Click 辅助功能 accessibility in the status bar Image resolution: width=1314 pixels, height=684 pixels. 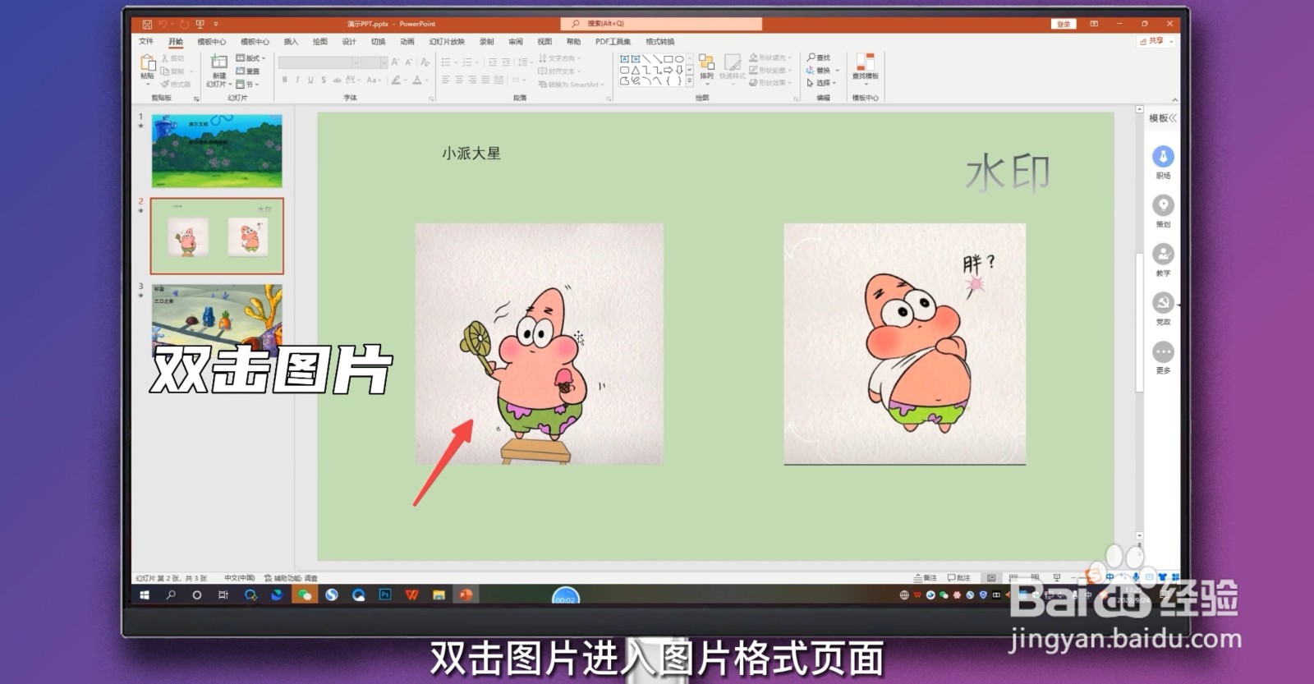291,578
